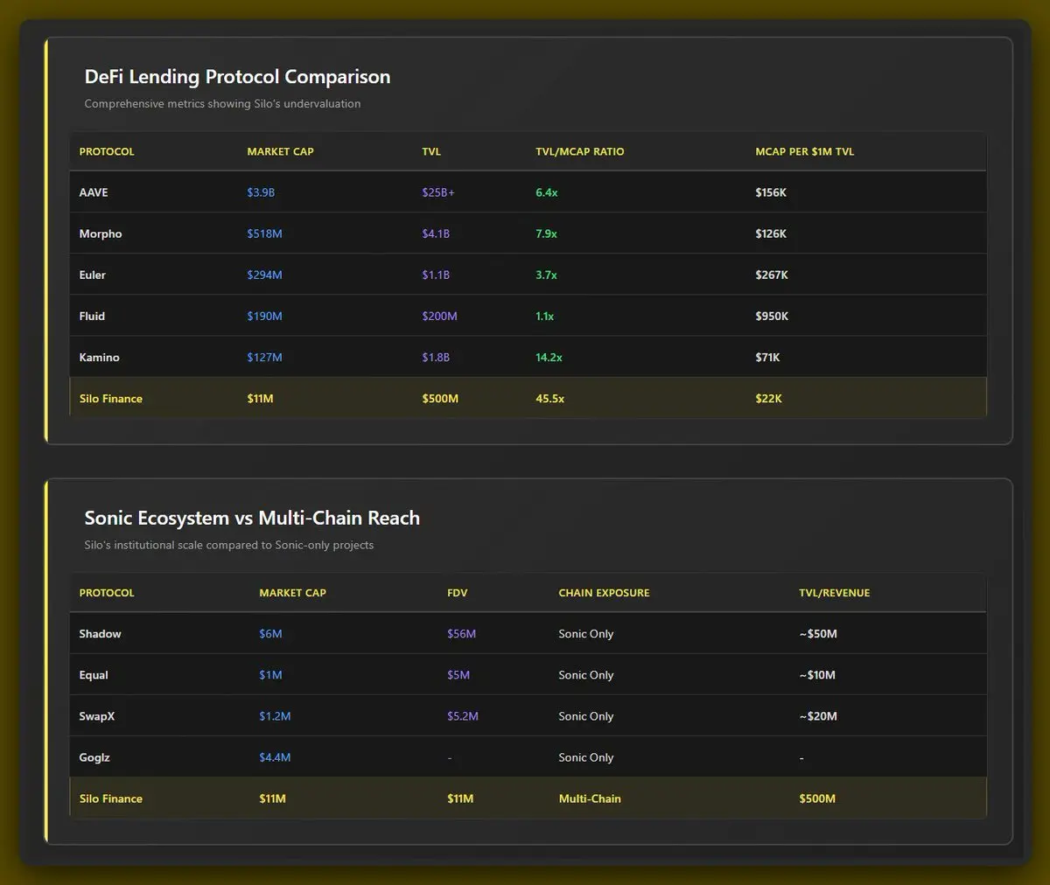This screenshot has width=1050, height=885.
Task: Click Silo Finance's 45.5x ratio
Action: click(x=549, y=399)
